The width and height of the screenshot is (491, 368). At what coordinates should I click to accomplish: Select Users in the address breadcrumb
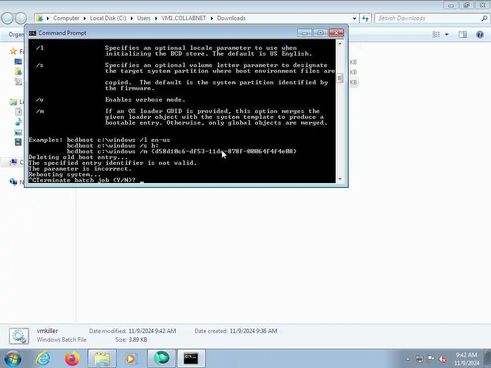point(144,18)
